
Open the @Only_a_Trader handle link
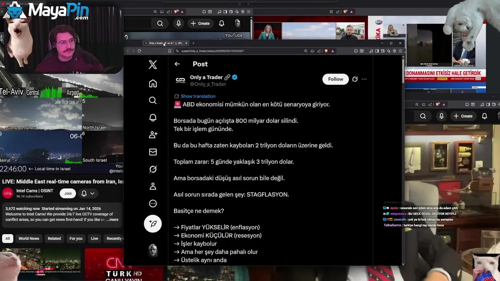[208, 84]
